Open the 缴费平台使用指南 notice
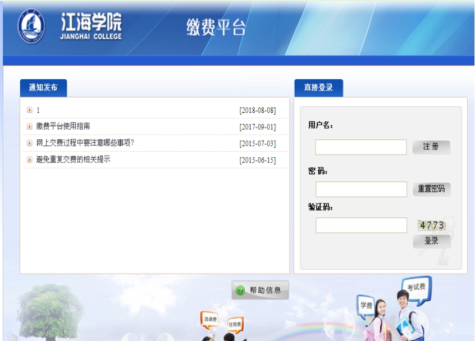This screenshot has height=341, width=475. (x=63, y=127)
